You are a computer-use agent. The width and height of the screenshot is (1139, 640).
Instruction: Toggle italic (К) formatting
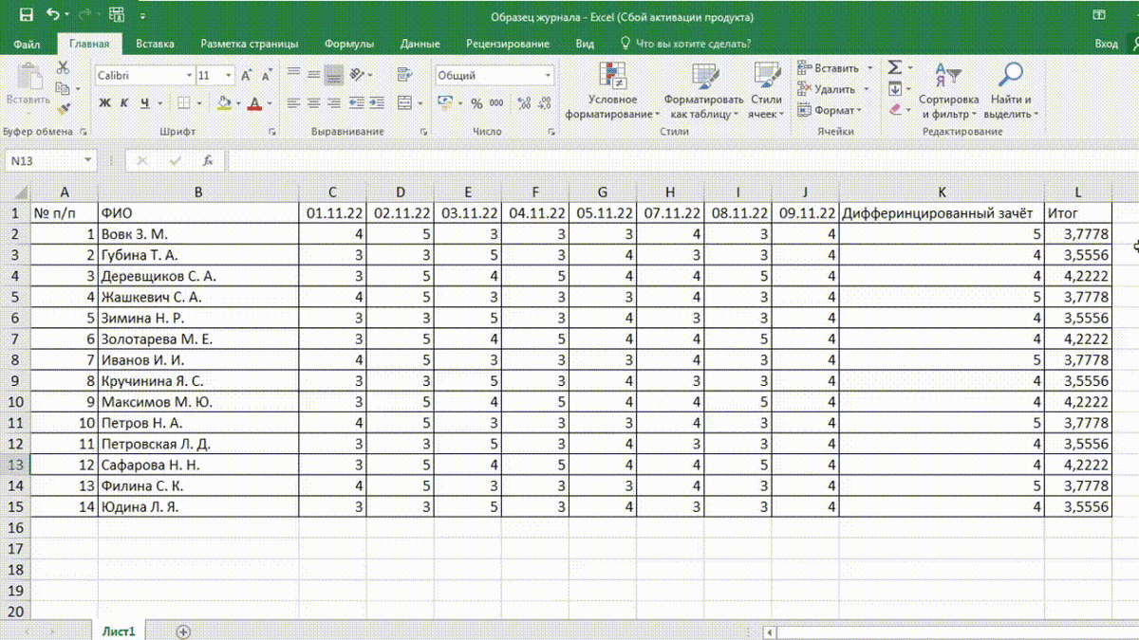click(x=125, y=103)
